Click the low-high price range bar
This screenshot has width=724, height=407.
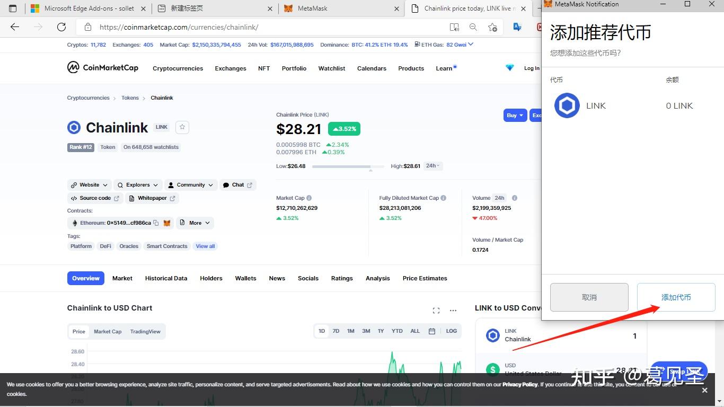[349, 166]
